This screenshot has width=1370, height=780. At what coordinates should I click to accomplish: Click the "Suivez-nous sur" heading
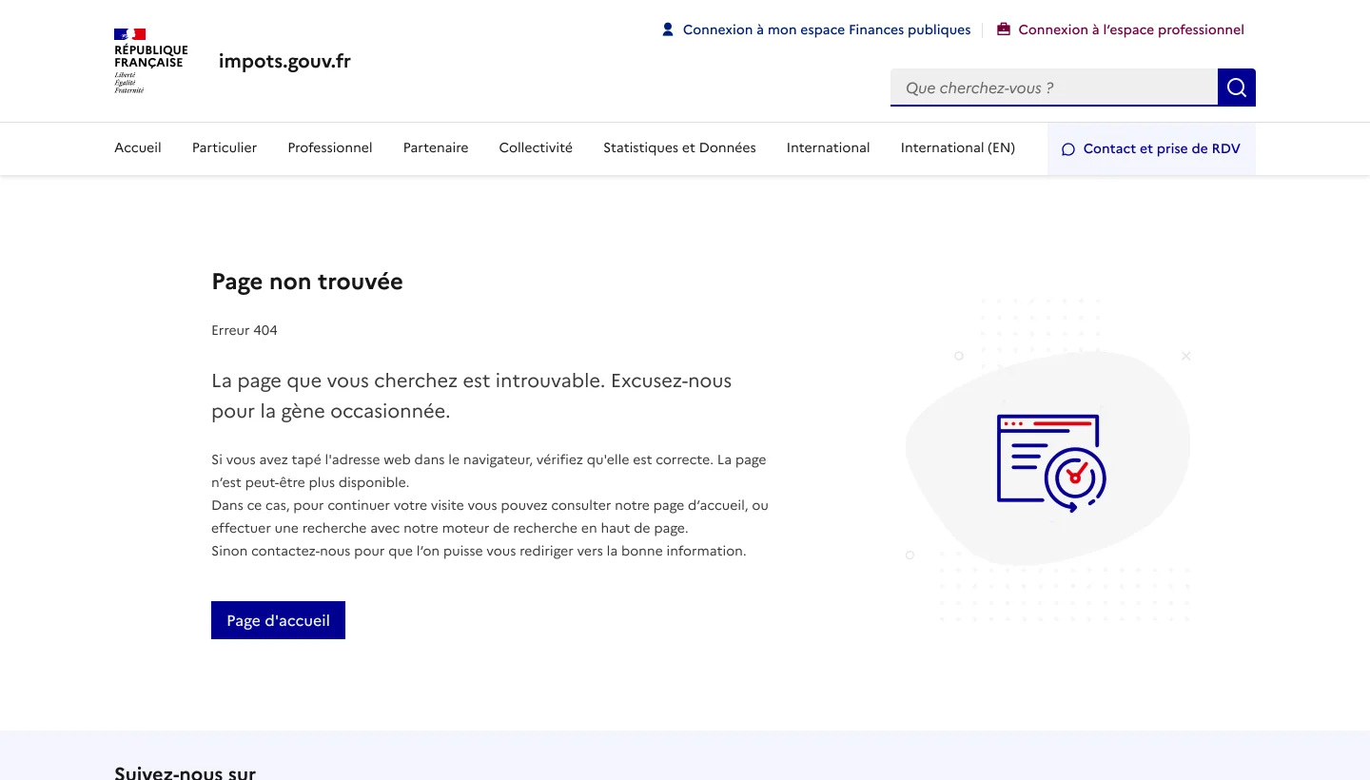point(185,771)
